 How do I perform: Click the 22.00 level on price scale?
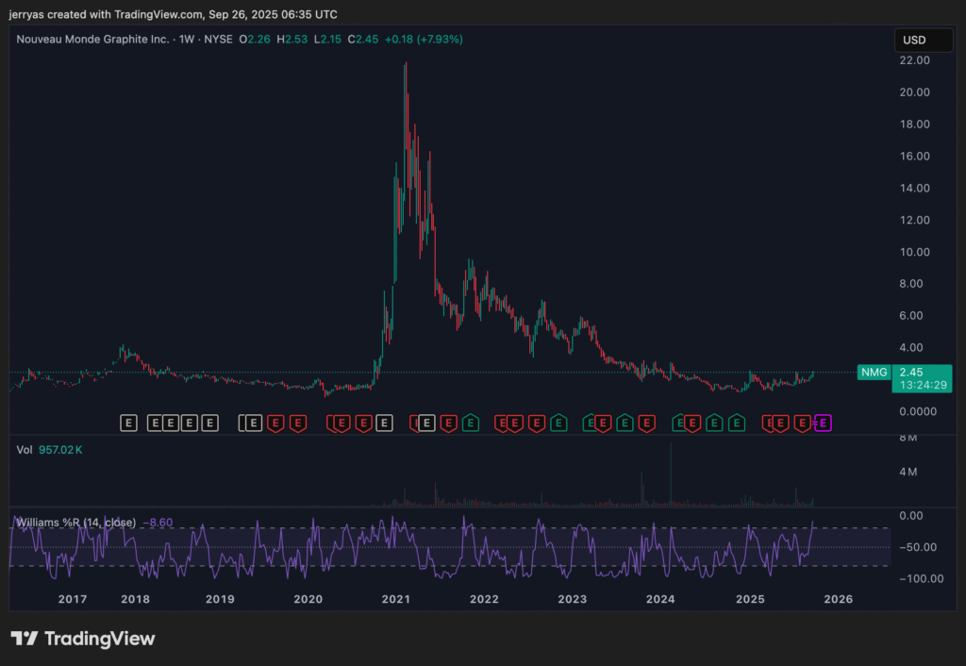tap(916, 60)
